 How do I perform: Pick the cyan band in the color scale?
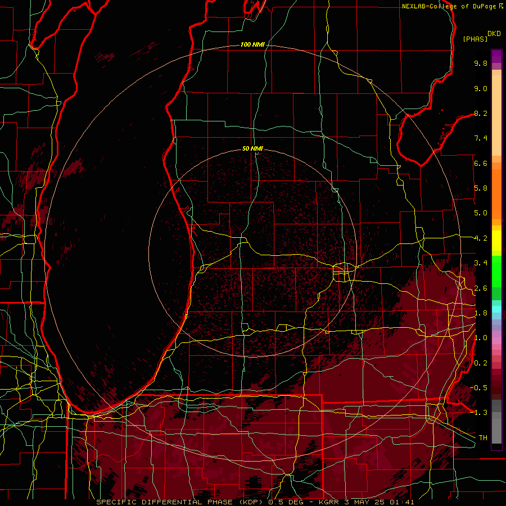point(496,309)
